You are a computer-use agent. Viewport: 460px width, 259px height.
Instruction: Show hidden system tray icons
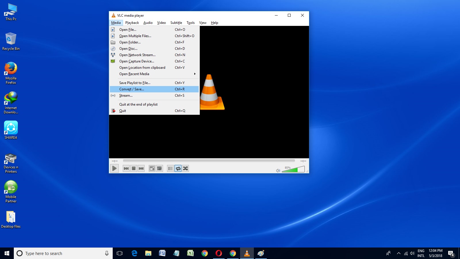[x=398, y=253]
